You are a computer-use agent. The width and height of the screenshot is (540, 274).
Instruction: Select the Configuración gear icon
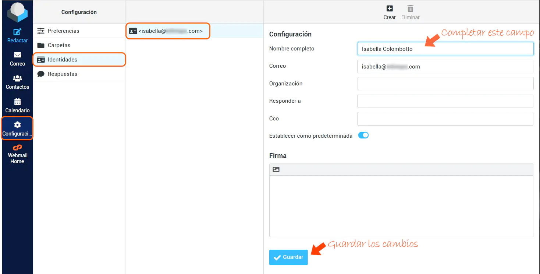(17, 126)
